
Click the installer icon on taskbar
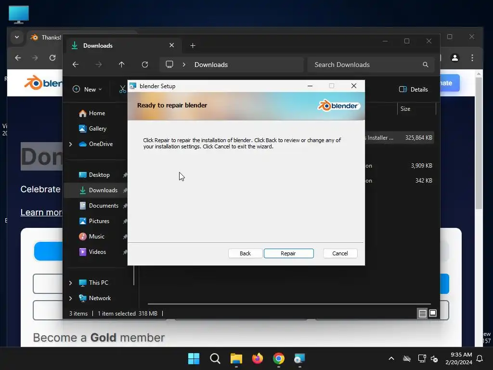(299, 358)
